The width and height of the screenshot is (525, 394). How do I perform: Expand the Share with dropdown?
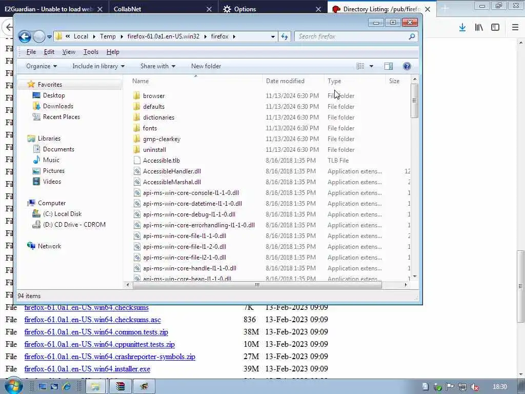click(x=158, y=66)
